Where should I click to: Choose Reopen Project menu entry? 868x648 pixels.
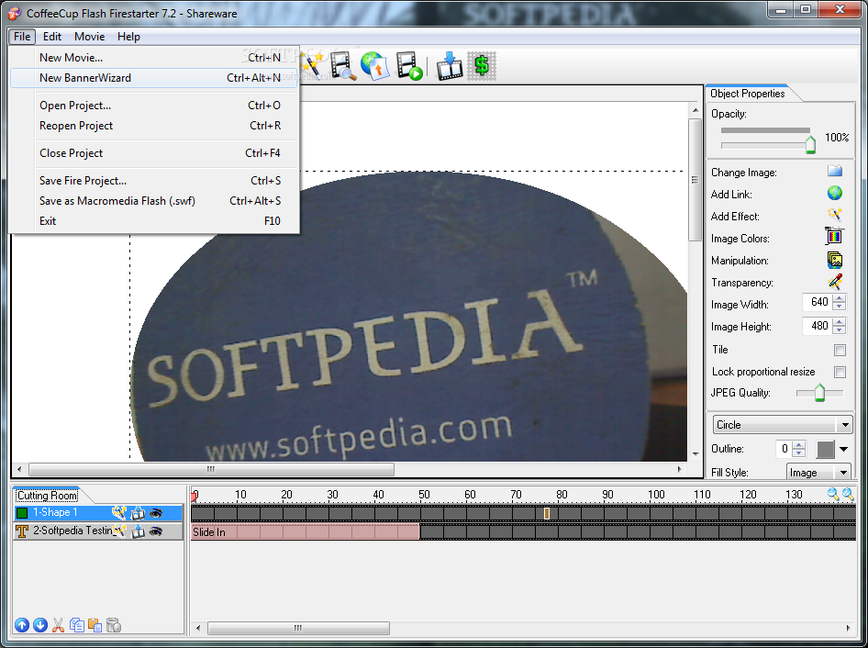[x=154, y=126]
